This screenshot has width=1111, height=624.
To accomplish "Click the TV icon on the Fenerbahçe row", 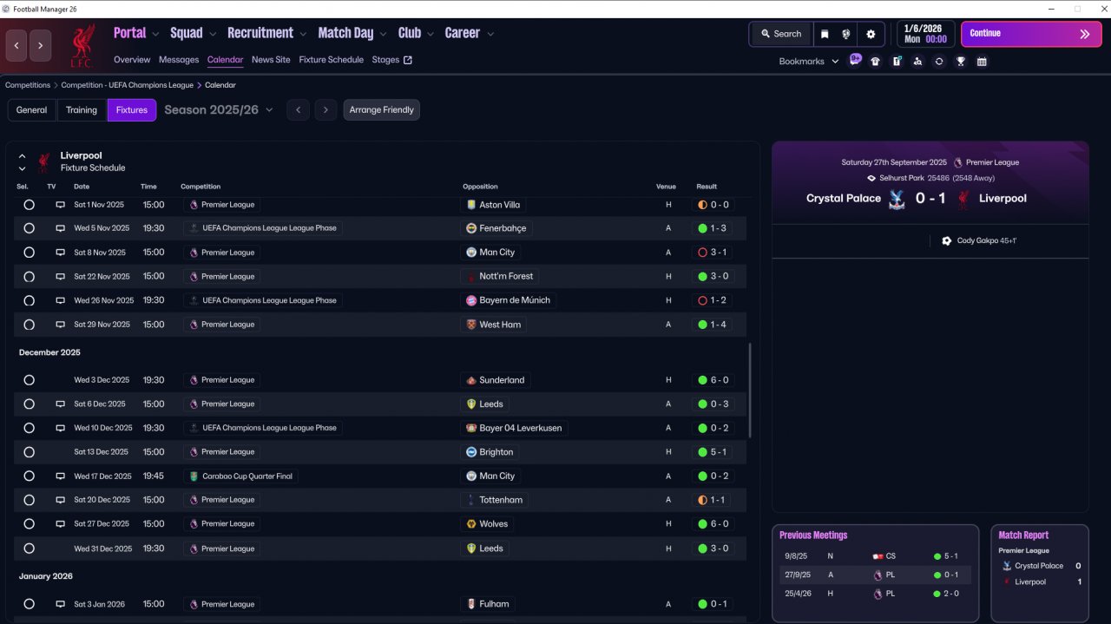I will pos(61,228).
